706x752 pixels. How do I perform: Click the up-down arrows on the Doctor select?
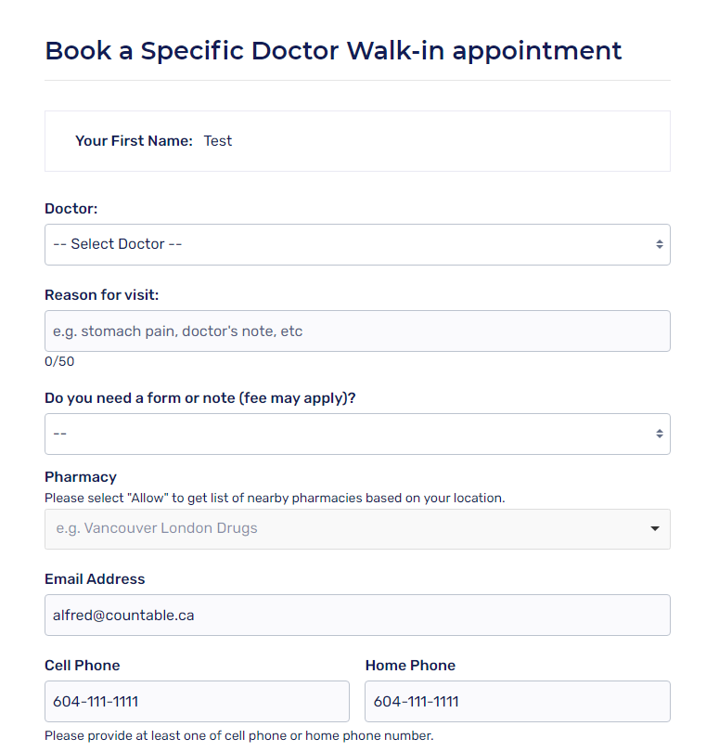[x=659, y=244]
